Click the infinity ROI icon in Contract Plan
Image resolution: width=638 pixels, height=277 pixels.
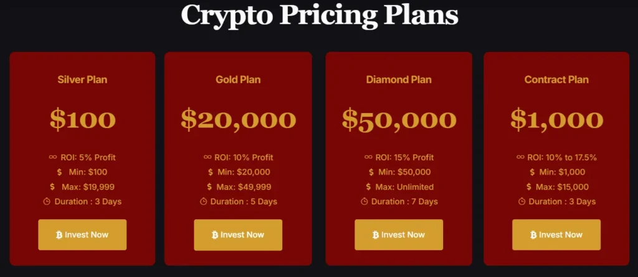[520, 157]
